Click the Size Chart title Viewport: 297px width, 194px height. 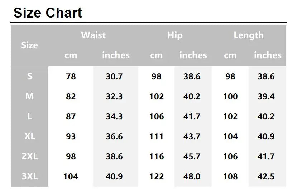(48, 13)
